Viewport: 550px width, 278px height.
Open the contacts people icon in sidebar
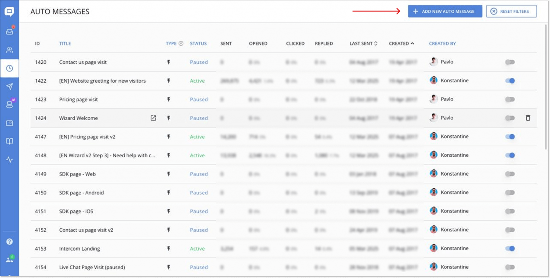pyautogui.click(x=9, y=50)
